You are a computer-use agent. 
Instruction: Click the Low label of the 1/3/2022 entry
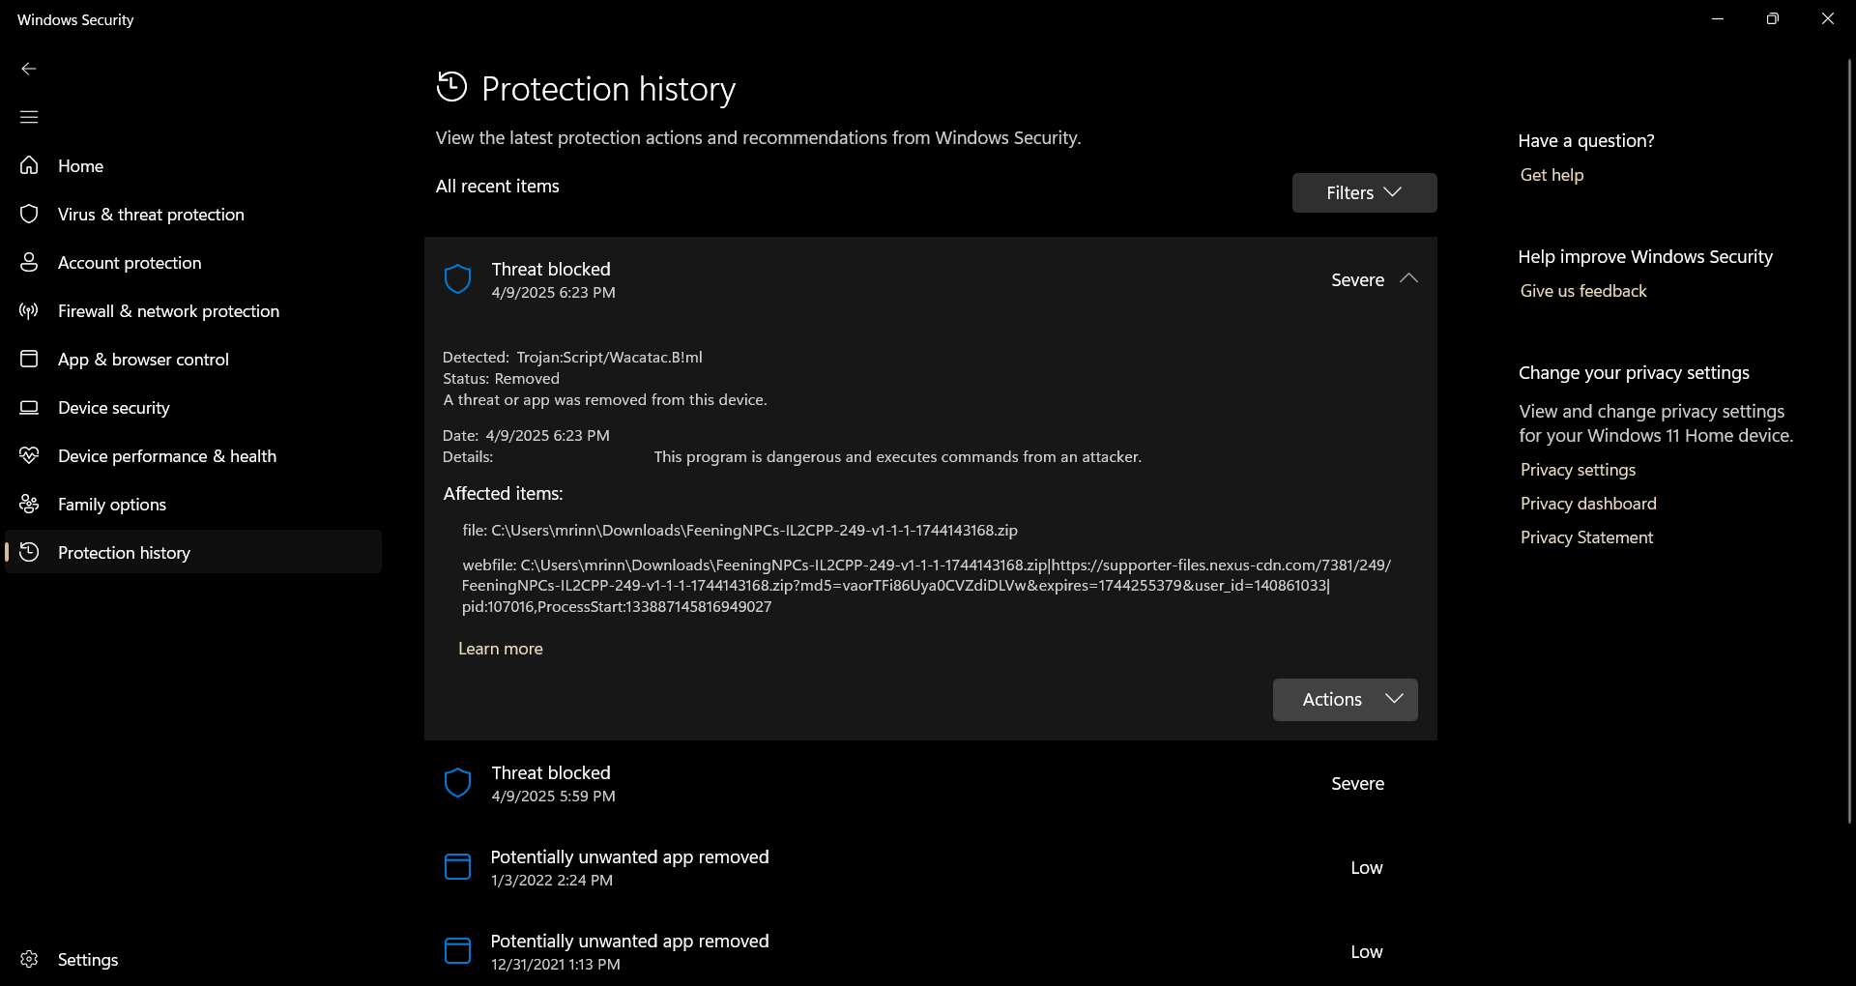1366,868
